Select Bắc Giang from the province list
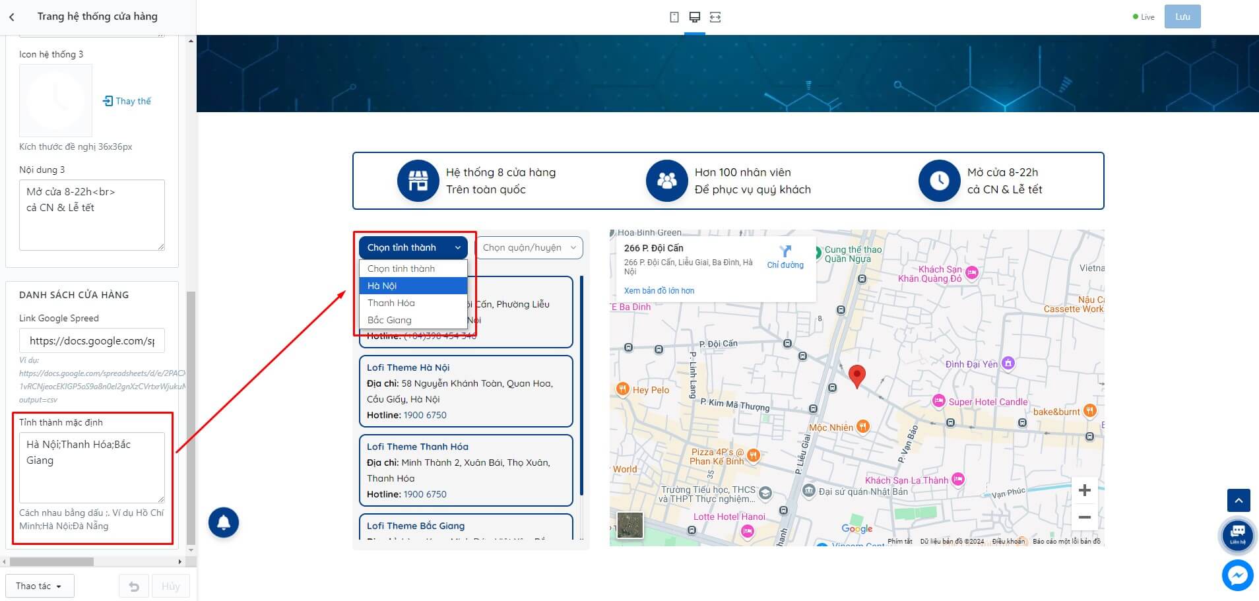Image resolution: width=1259 pixels, height=601 pixels. (x=413, y=320)
